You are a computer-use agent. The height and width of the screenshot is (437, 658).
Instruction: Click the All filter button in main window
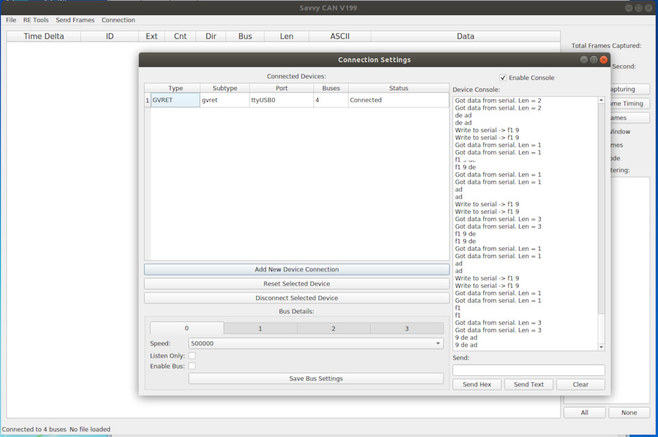point(585,412)
